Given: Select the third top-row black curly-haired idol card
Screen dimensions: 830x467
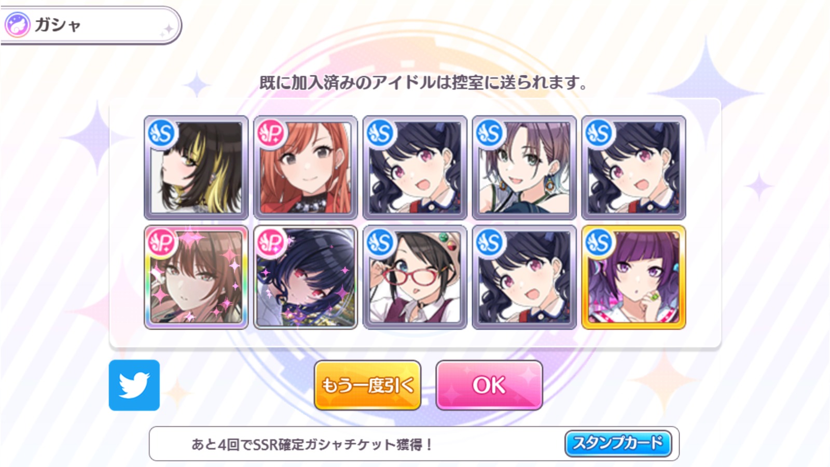Looking at the screenshot, I should (x=415, y=168).
